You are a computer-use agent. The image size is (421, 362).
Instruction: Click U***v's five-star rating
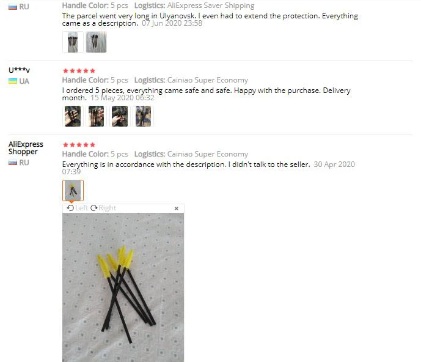[79, 71]
